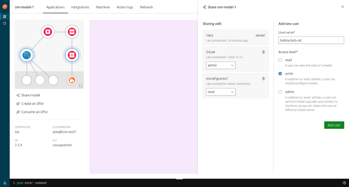The image size is (349, 187).
Task: Open the Machines tab
Action: coord(103,7)
